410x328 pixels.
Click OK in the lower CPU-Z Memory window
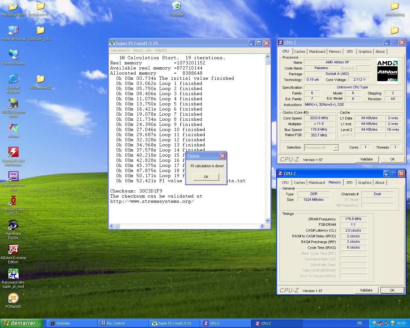coord(392,290)
